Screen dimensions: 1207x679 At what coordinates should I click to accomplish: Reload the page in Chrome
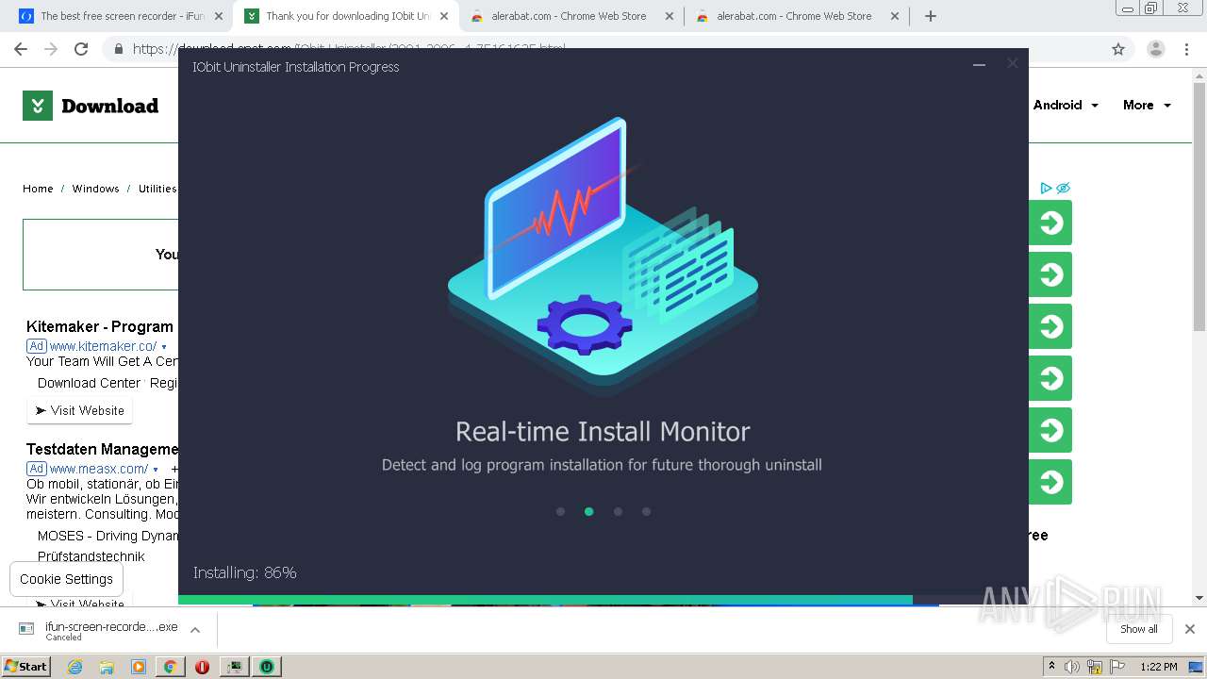pos(81,49)
